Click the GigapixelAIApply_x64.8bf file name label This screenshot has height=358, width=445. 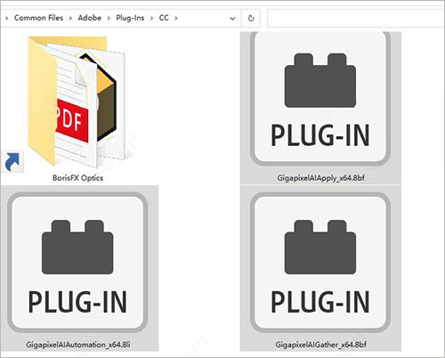320,178
